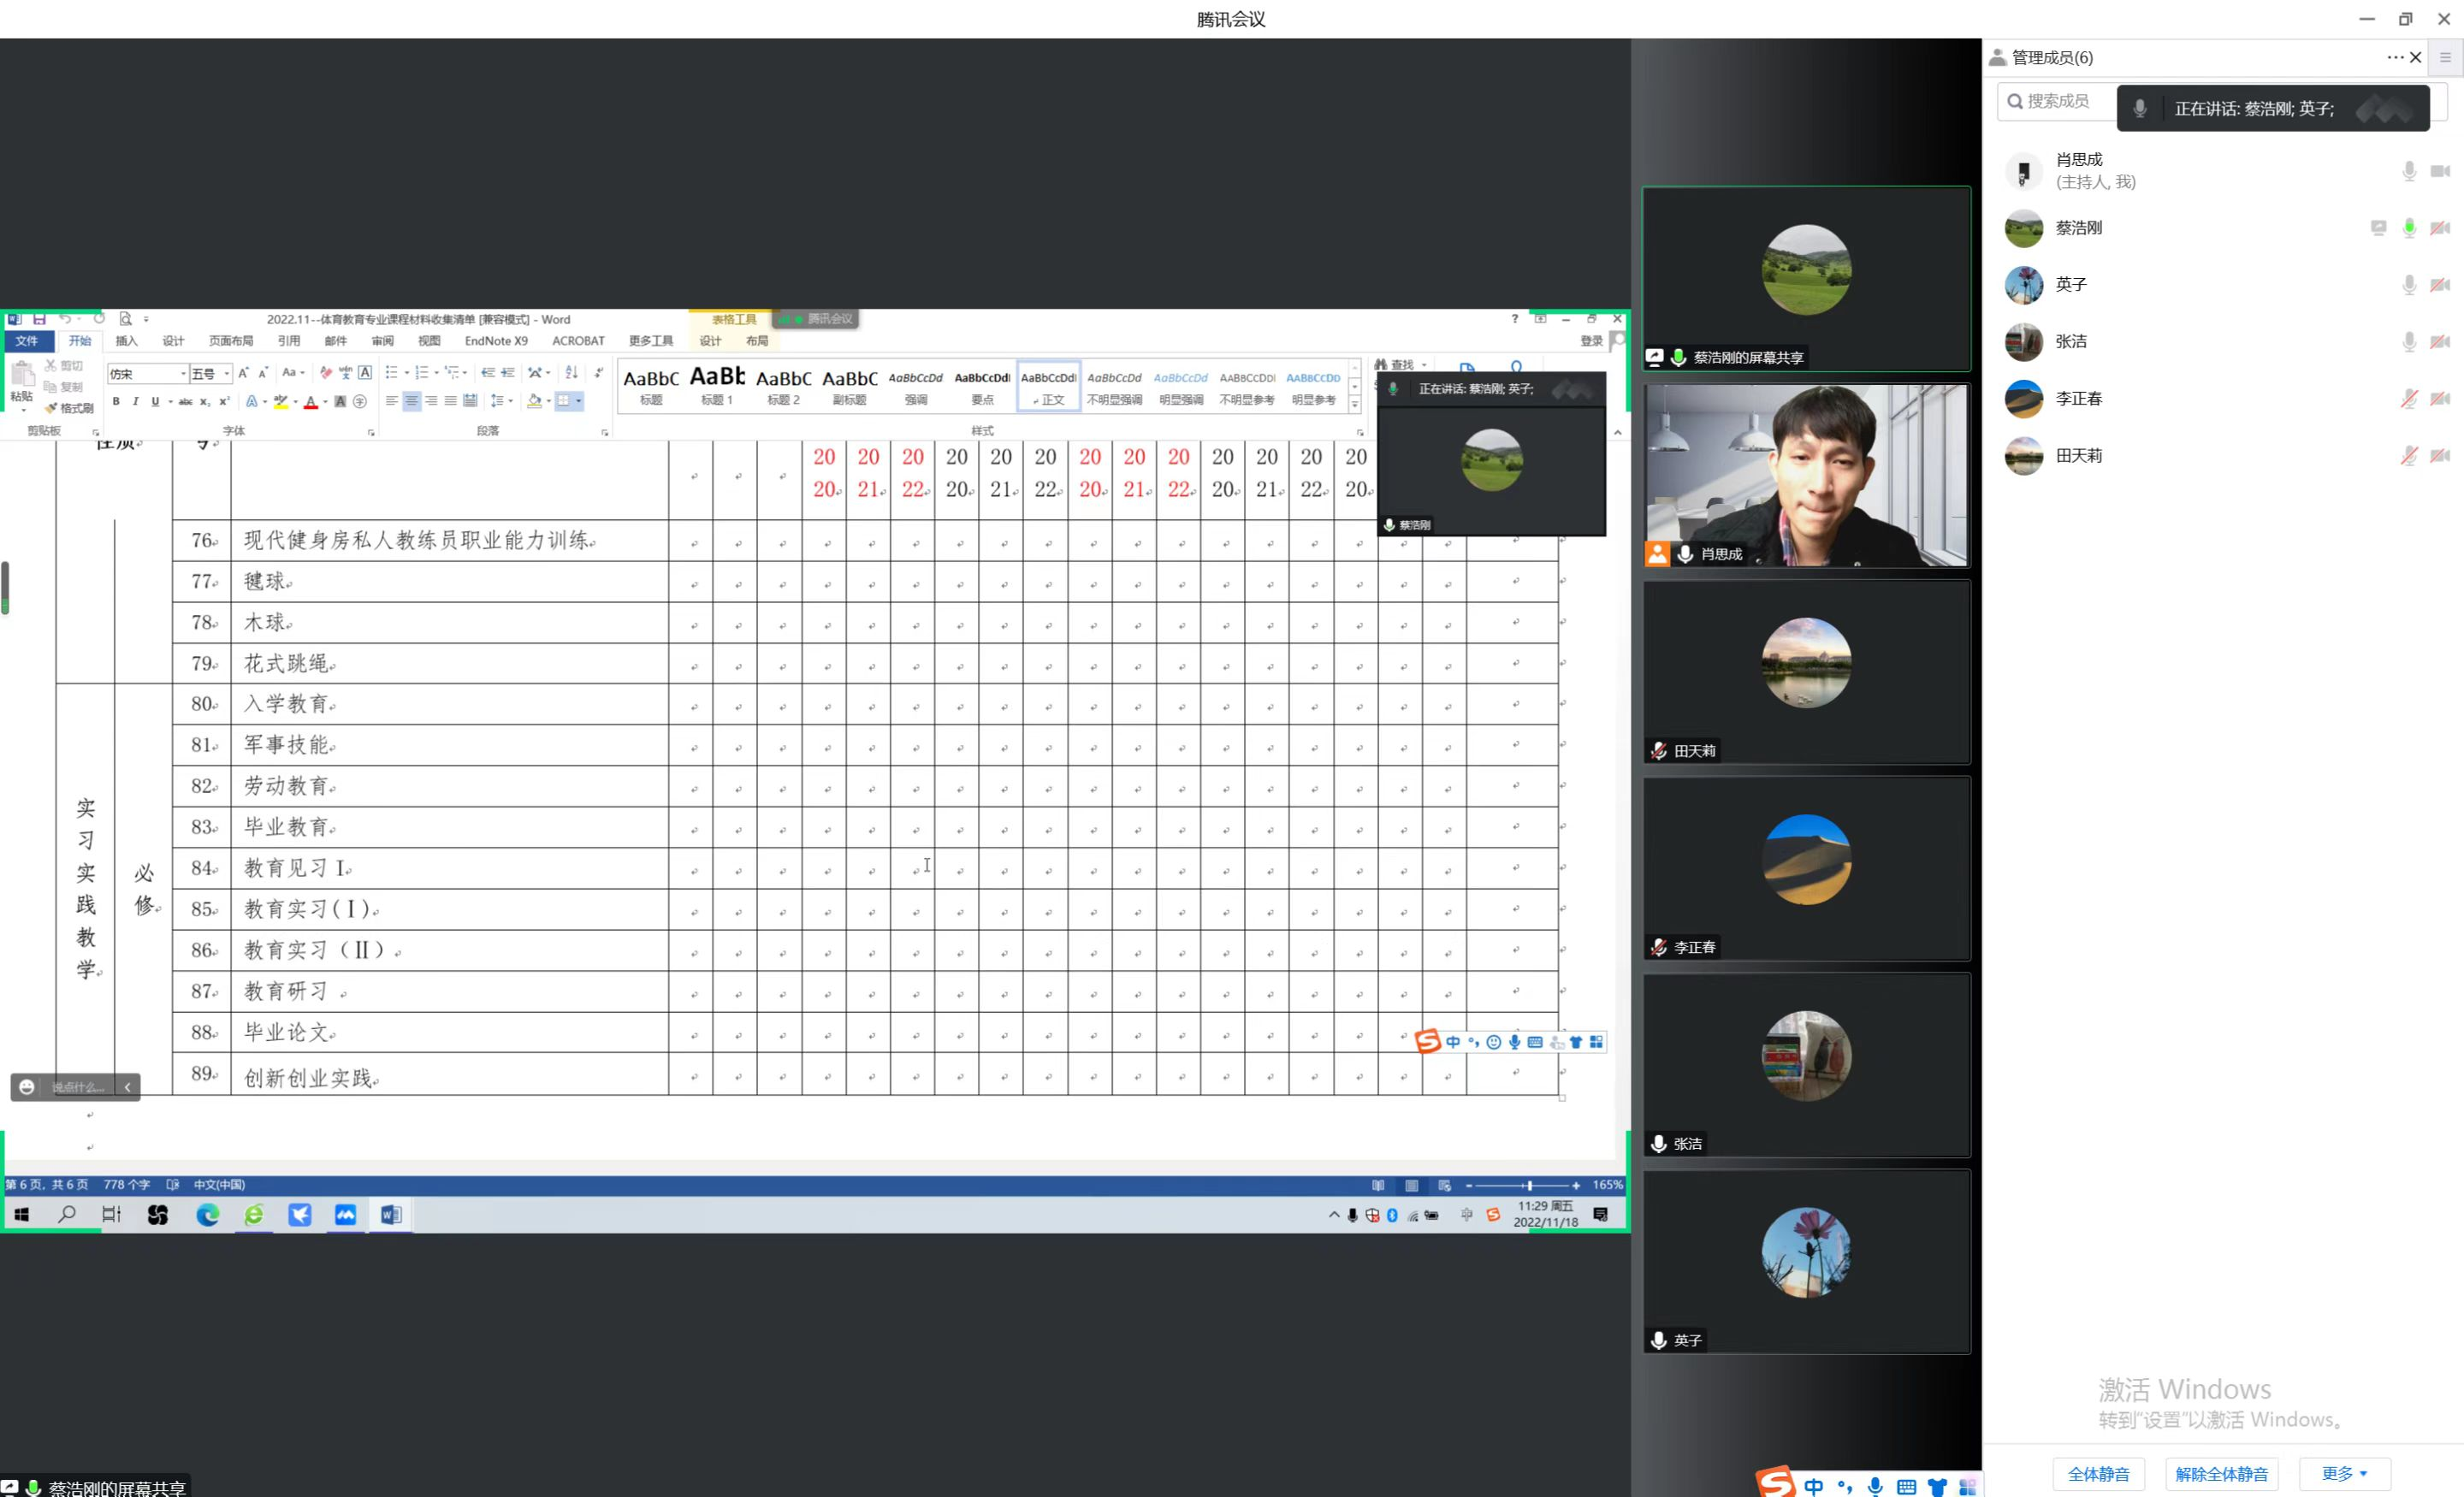
Task: Select the center align paragraph icon
Action: point(411,401)
